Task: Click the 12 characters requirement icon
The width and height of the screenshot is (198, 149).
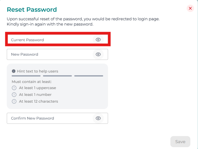Action: tap(14, 101)
